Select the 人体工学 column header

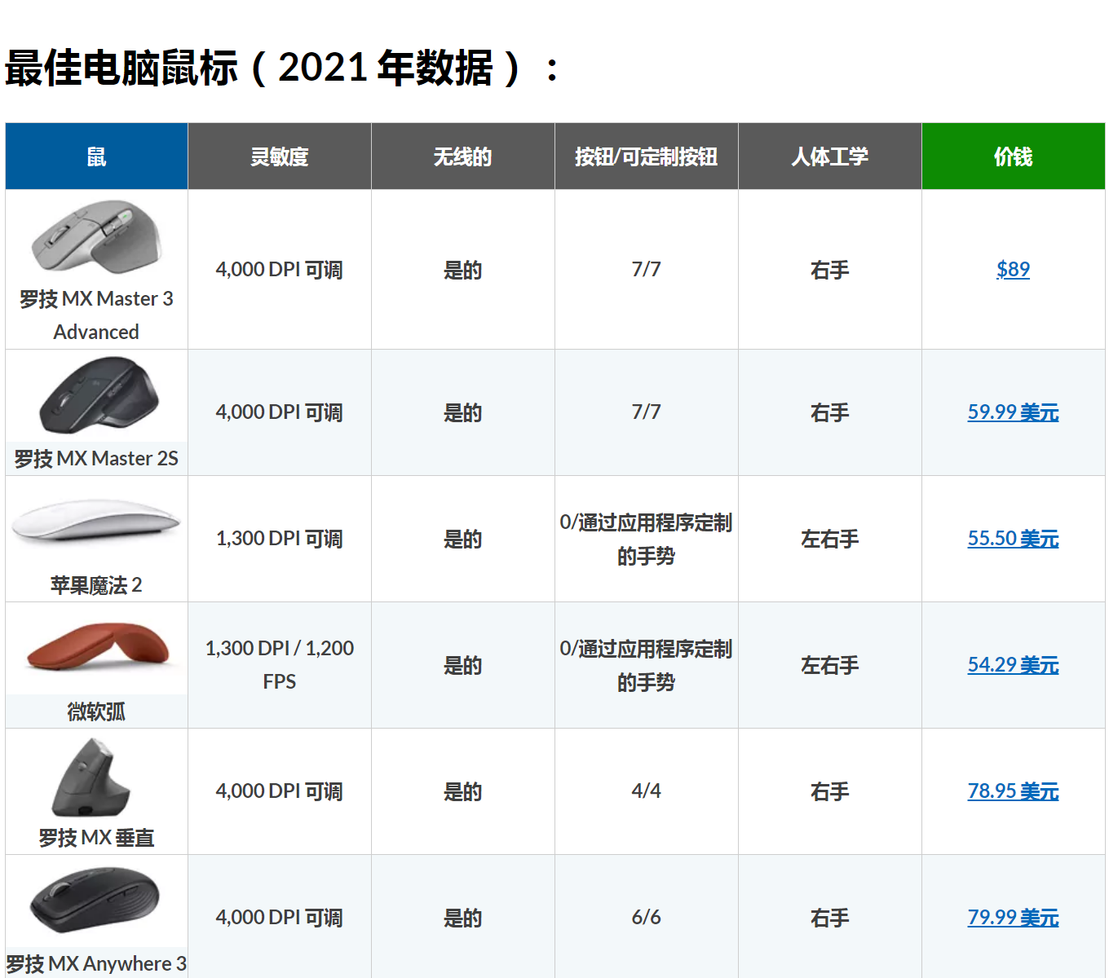[829, 156]
